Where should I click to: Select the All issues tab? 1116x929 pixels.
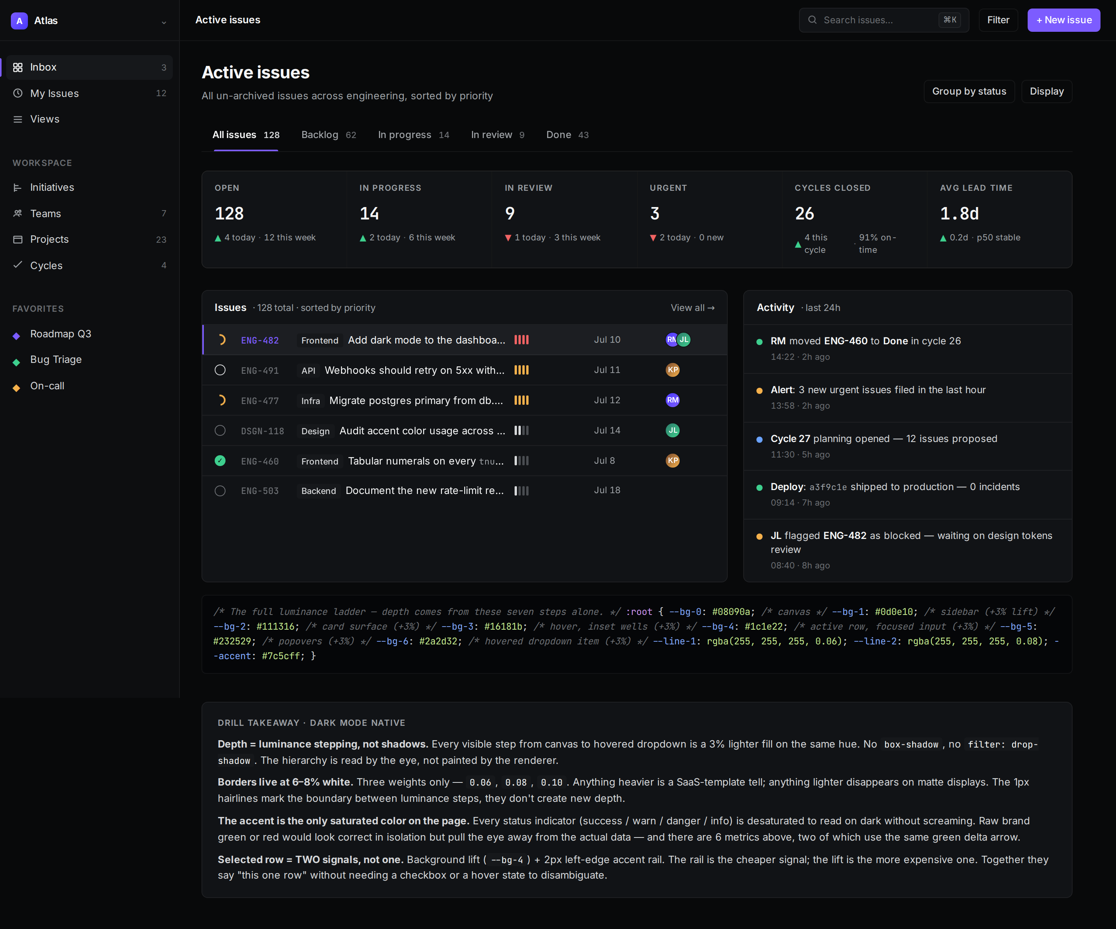point(246,135)
